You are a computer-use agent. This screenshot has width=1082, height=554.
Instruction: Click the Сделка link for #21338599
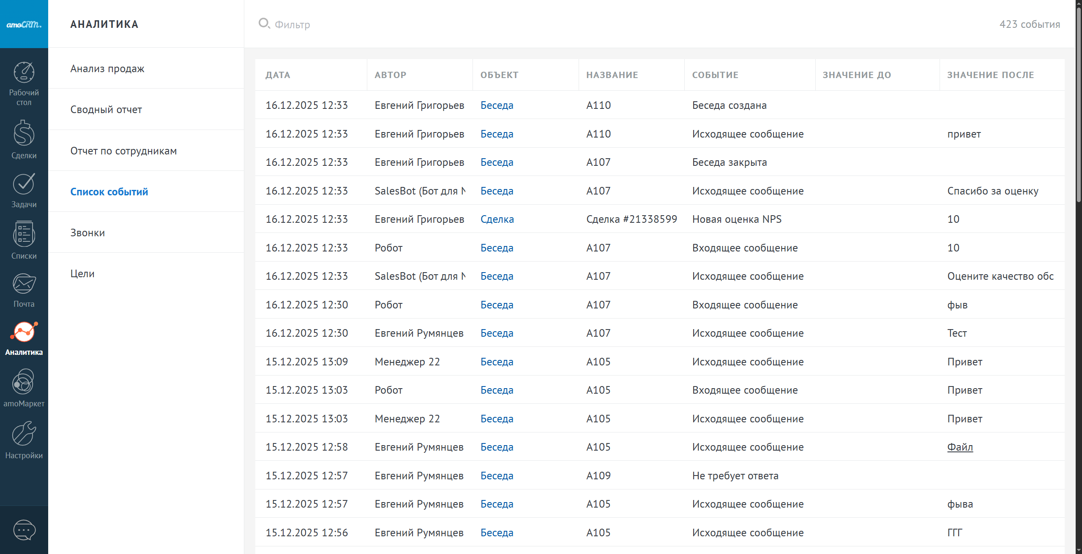[x=497, y=219]
